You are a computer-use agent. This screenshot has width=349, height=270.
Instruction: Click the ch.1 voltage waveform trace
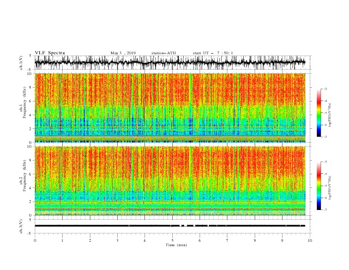click(x=170, y=63)
